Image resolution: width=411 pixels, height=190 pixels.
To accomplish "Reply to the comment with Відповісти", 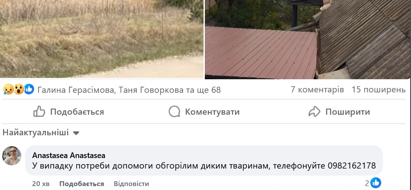I will point(131,184).
